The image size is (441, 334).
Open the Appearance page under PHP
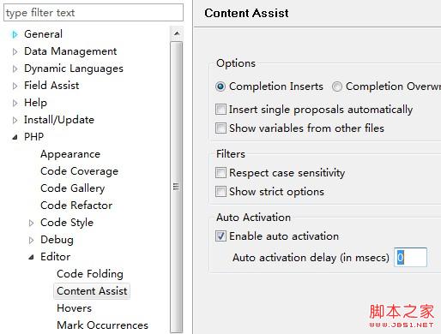(x=70, y=154)
